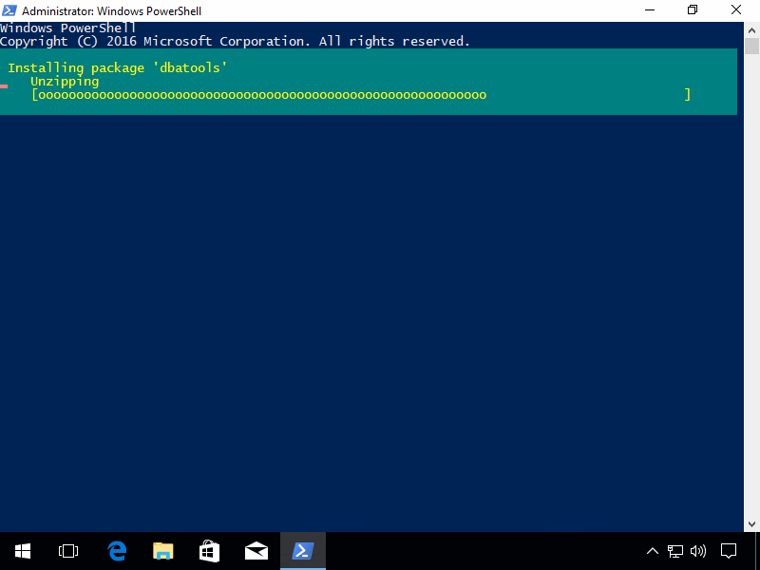Click the Copyright Microsoft Corporation line
Screen dimensions: 760x570
(235, 41)
